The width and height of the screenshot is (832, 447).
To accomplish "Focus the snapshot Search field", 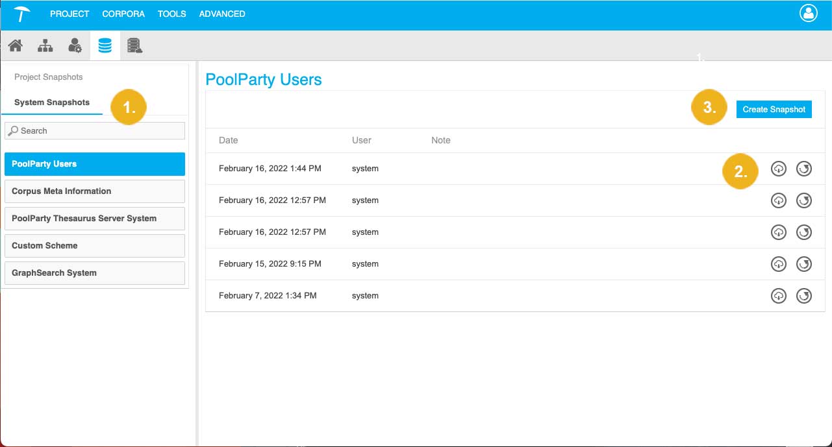I will pyautogui.click(x=97, y=130).
